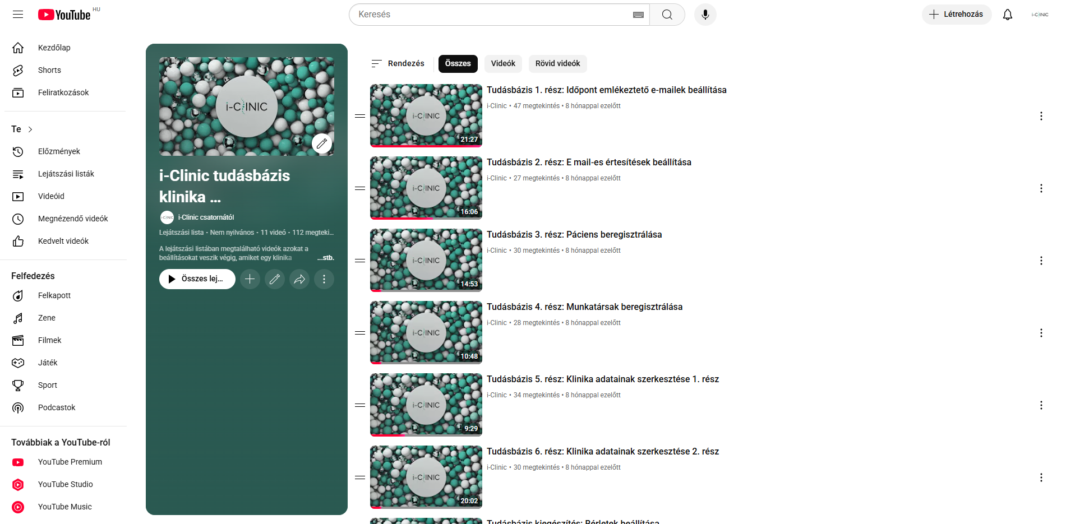Open title Tudásbázis 4. rész Munkatársak beregisztrálása

[x=584, y=307]
